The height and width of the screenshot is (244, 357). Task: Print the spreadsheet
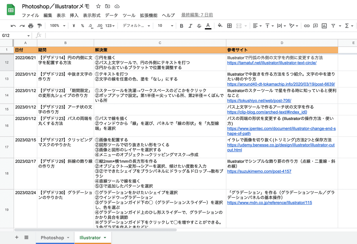click(31, 26)
